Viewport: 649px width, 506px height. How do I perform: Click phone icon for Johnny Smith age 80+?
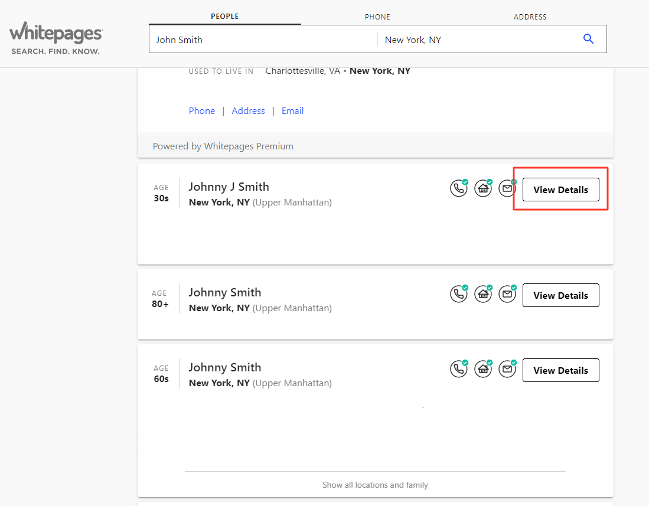coord(459,294)
